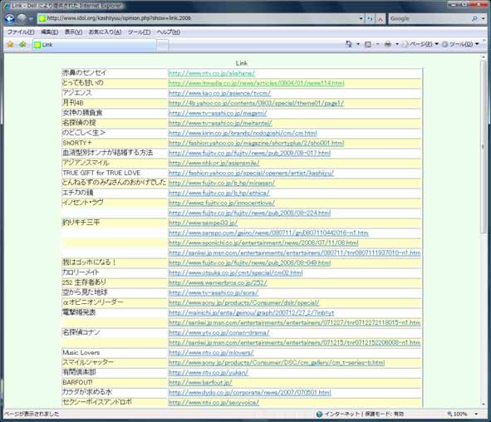Click the Favorites Center star icon
This screenshot has height=422, width=491.
click(10, 45)
